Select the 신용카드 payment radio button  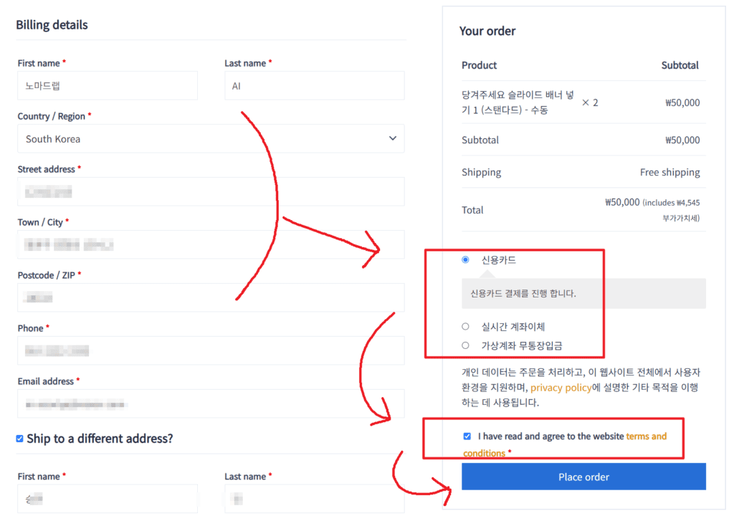pos(465,259)
